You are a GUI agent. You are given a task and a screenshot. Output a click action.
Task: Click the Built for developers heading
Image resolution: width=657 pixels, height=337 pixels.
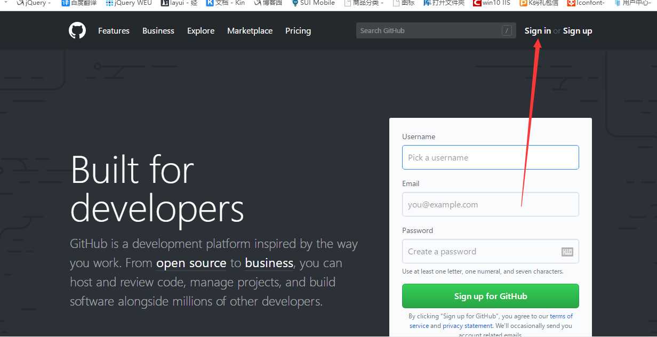pyautogui.click(x=157, y=190)
